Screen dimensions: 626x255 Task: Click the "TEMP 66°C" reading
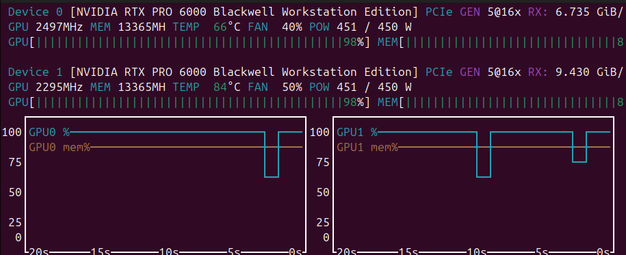207,27
